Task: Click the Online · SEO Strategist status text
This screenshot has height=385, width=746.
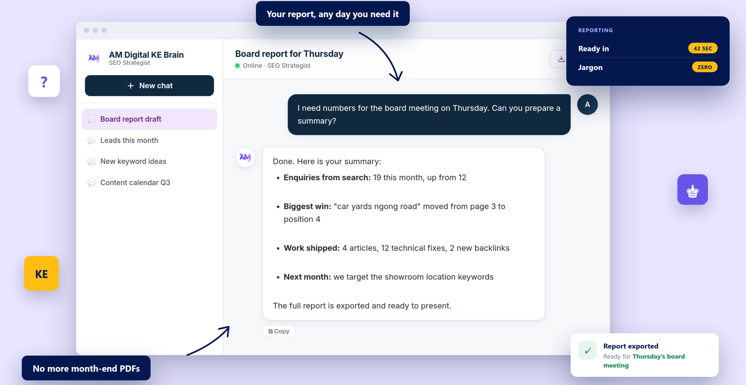Action: [x=276, y=66]
